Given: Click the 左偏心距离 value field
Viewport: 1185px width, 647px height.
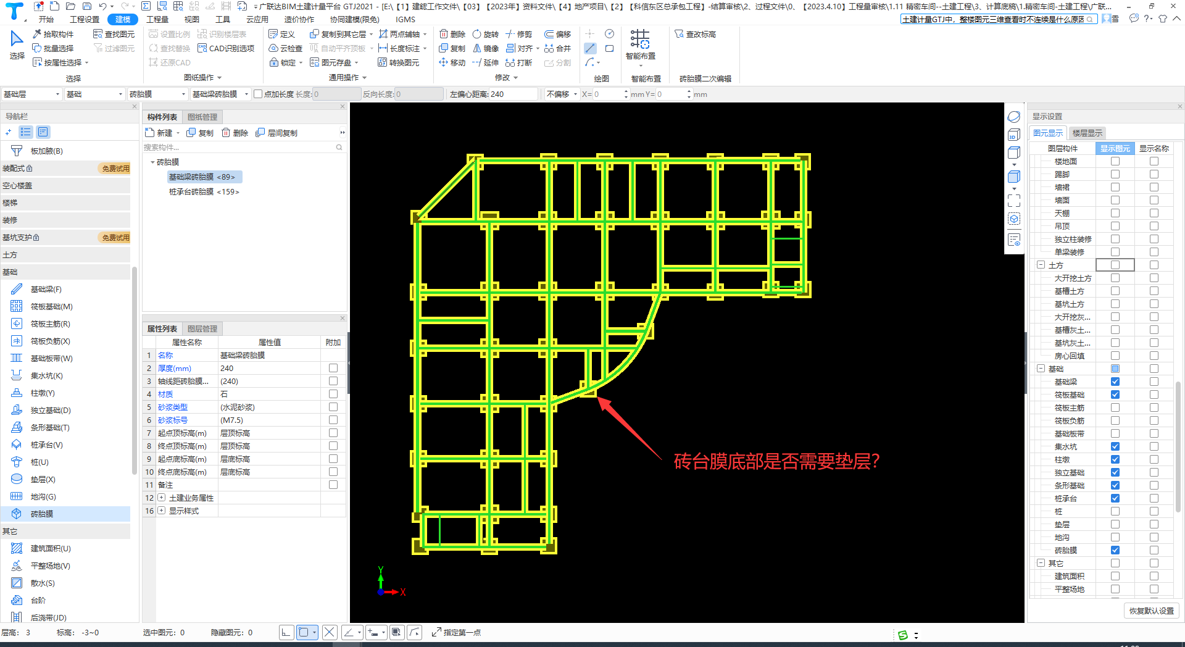Looking at the screenshot, I should click(513, 94).
